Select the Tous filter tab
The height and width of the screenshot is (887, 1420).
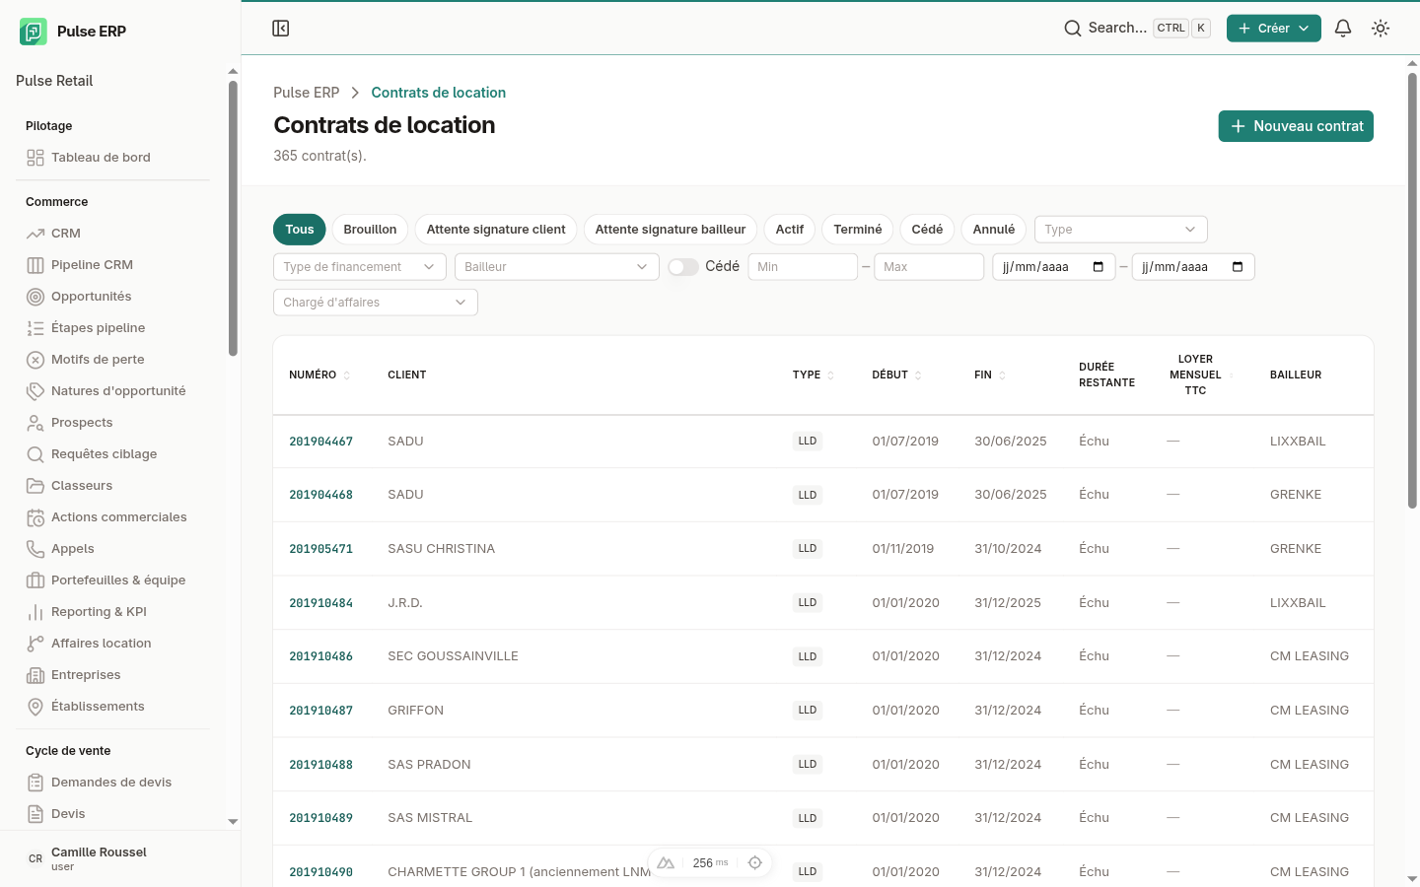pos(300,230)
